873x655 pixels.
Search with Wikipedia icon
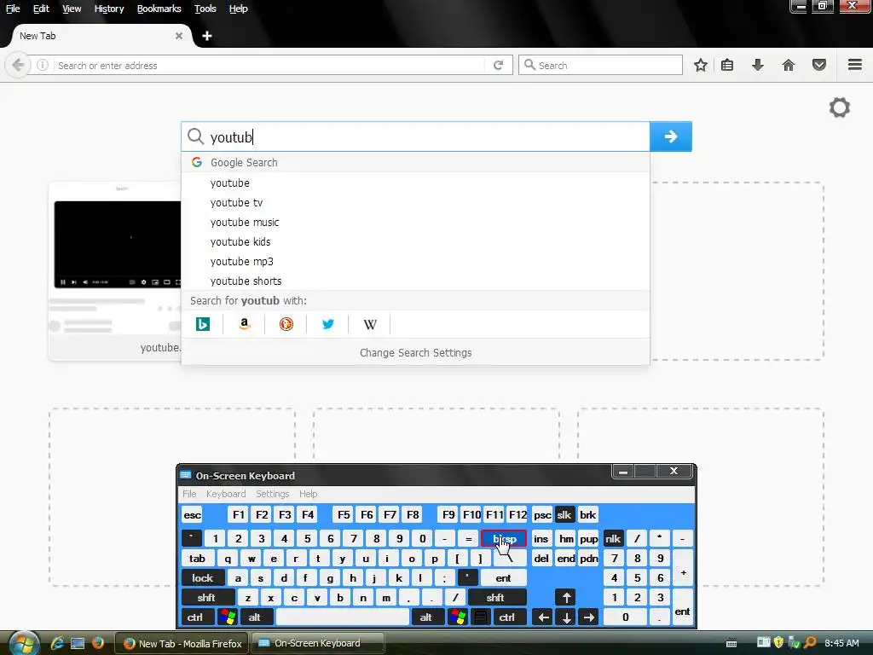(x=370, y=324)
